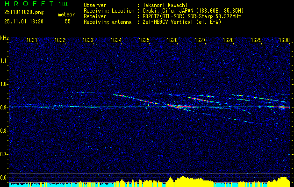Viewport: 294px width, 187px height.
Task: Click the Receiver label
Action: pyautogui.click(x=95, y=16)
